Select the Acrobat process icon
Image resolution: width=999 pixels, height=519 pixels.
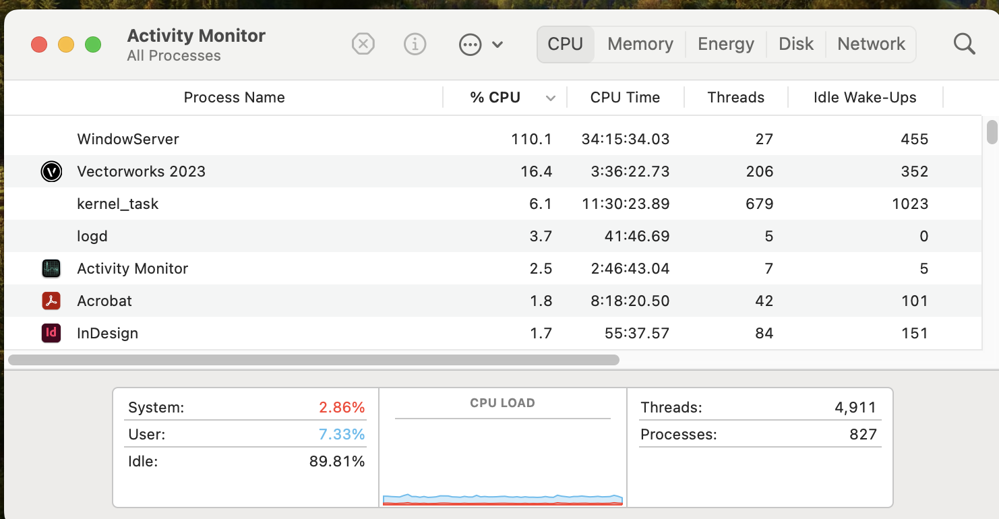[x=51, y=301]
